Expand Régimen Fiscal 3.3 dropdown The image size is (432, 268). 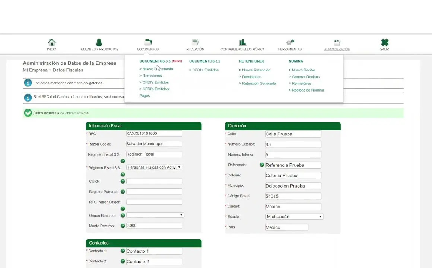[x=154, y=167]
